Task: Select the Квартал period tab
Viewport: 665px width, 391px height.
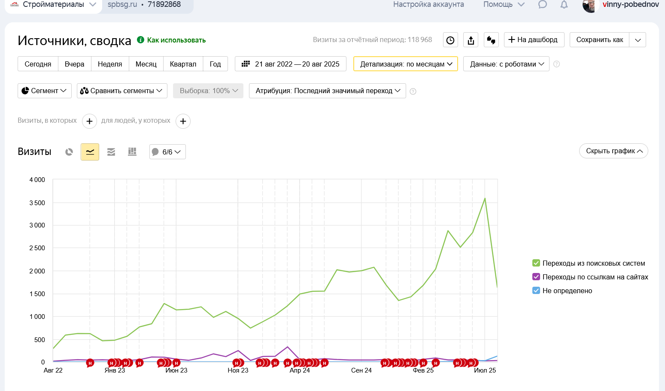Action: pos(183,64)
